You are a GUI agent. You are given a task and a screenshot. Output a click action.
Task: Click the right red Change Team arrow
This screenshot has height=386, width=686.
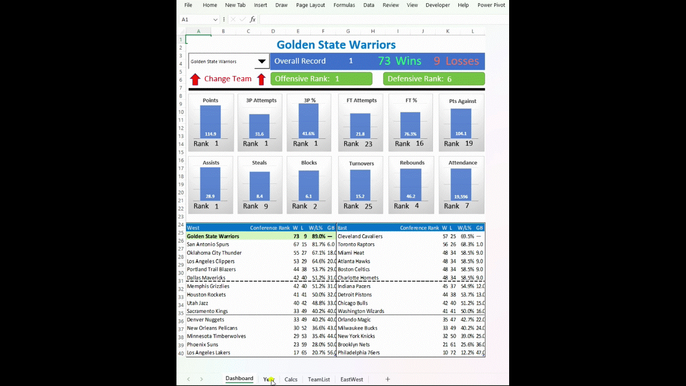[x=261, y=79]
